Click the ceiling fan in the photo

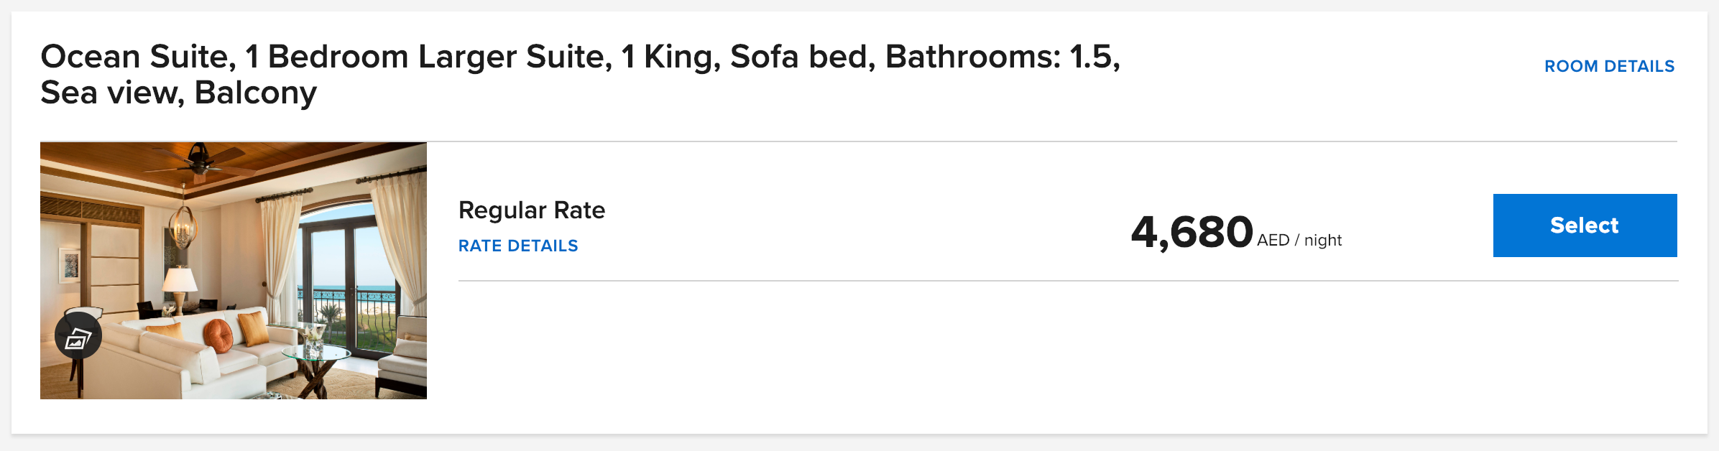tap(198, 162)
